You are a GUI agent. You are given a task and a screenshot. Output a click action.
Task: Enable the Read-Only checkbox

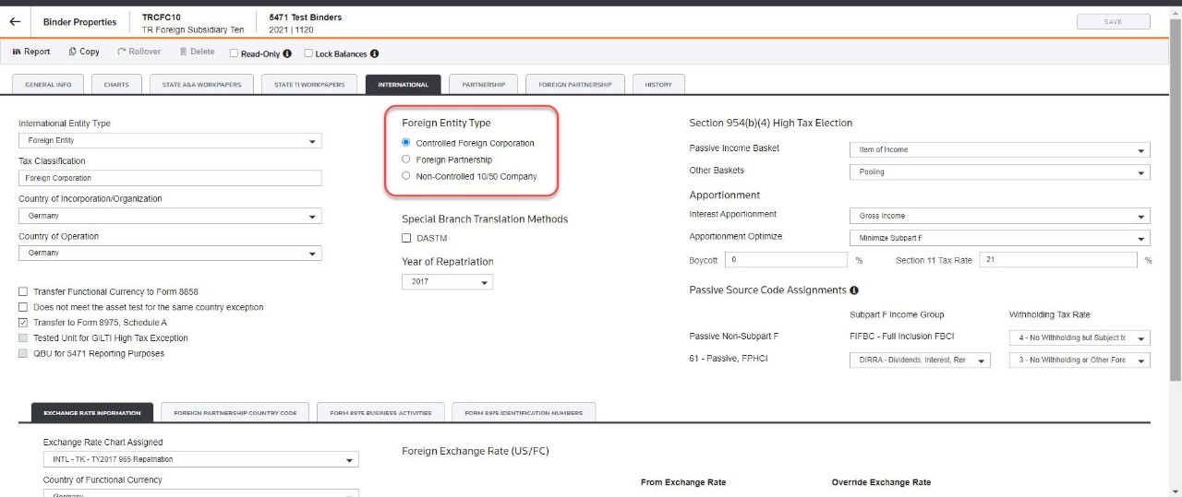click(x=234, y=53)
